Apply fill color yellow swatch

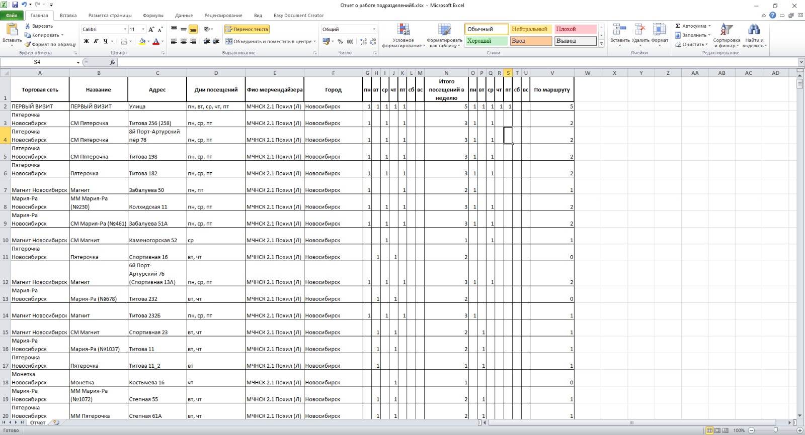point(142,41)
